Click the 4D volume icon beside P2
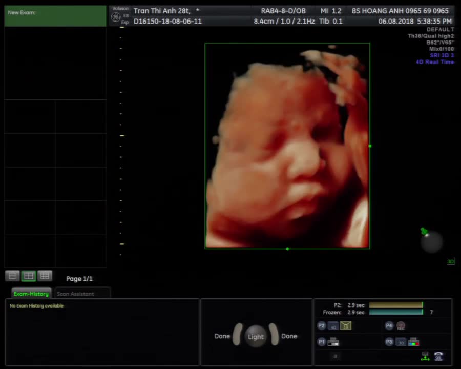The image size is (461, 369). tap(333, 326)
